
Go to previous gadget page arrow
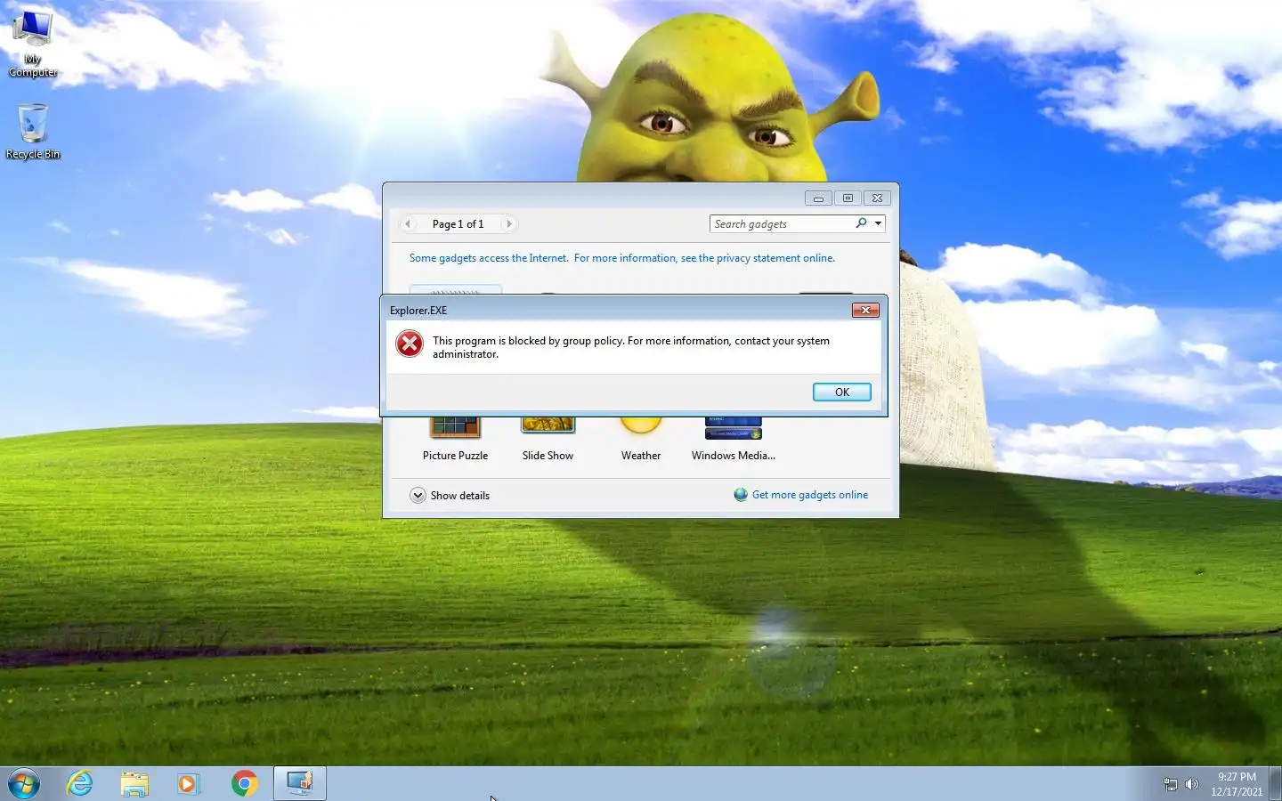click(408, 224)
